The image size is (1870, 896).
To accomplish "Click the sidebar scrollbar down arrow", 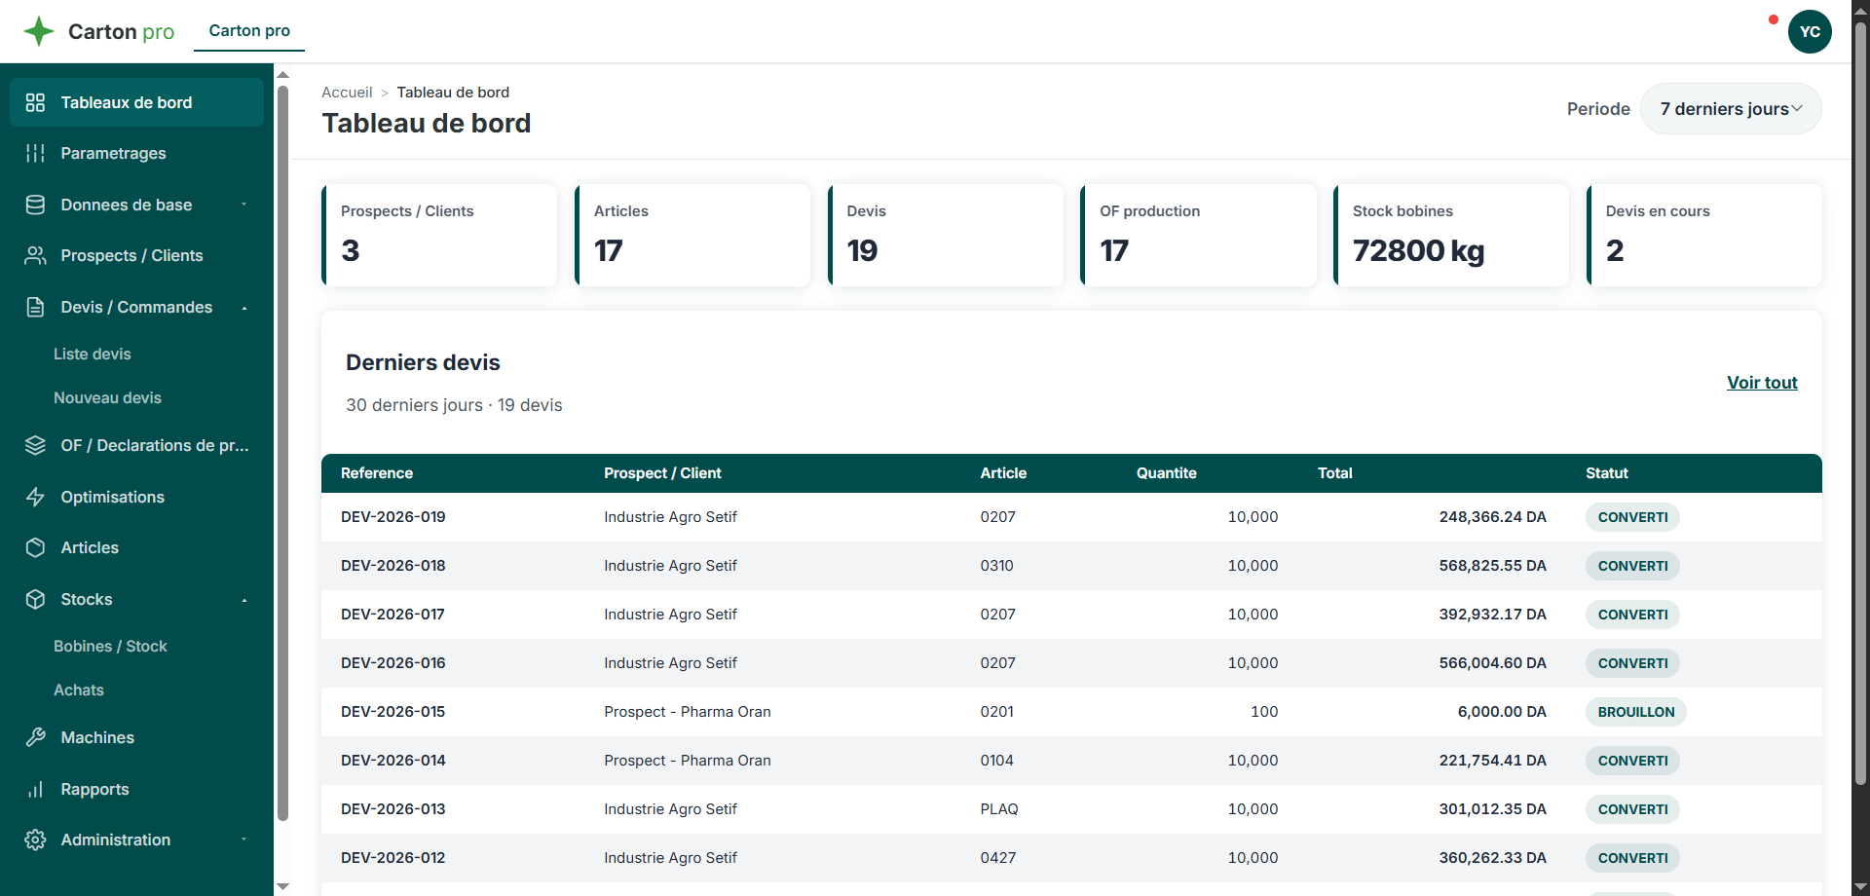I will (x=283, y=886).
